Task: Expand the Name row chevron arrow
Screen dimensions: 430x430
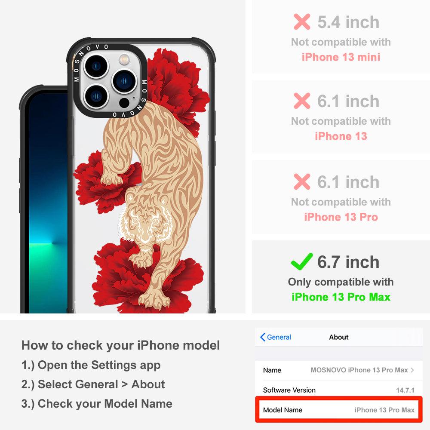Action: click(412, 370)
